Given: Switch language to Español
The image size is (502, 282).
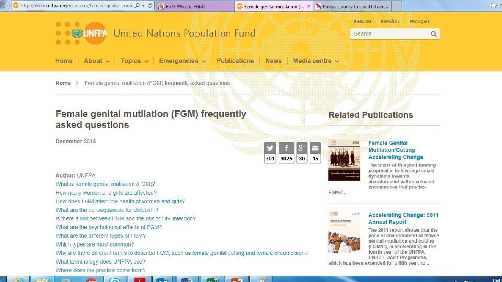Looking at the screenshot, I should [x=390, y=22].
